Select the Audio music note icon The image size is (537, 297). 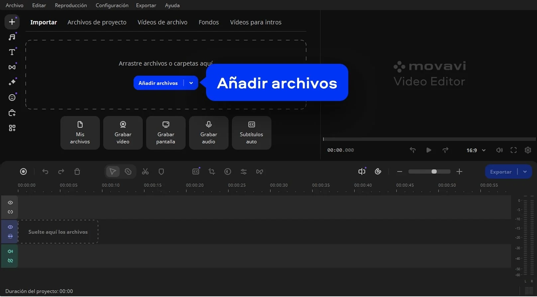pos(12,37)
